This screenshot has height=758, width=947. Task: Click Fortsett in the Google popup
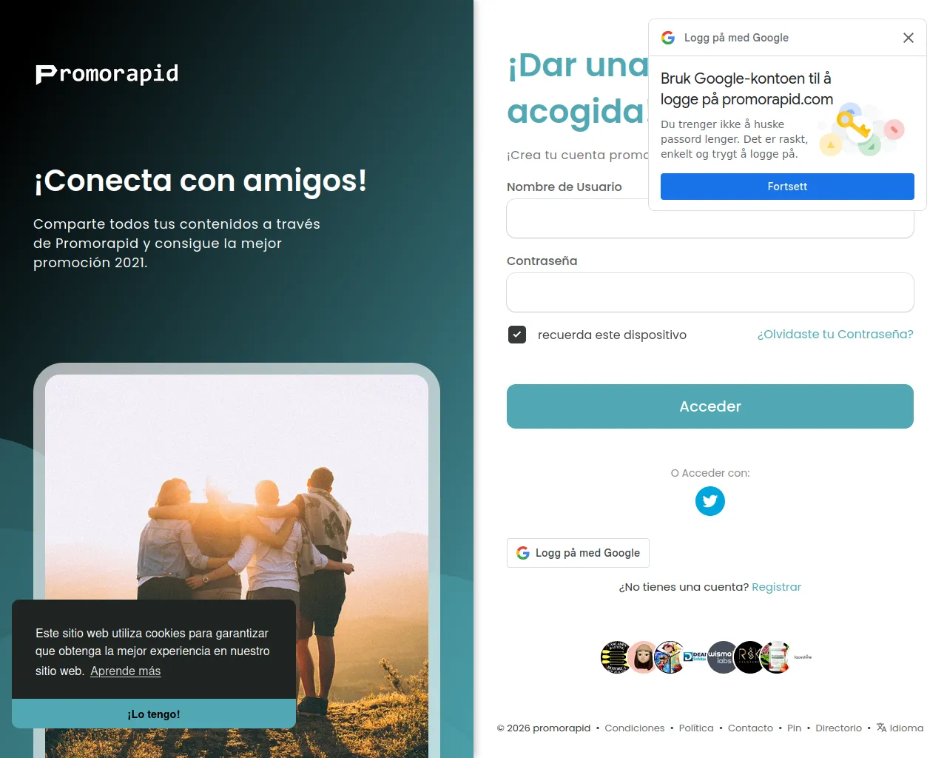pyautogui.click(x=786, y=187)
